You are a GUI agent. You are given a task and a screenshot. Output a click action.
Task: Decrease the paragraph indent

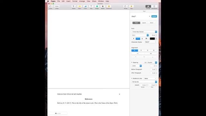tap(138, 53)
